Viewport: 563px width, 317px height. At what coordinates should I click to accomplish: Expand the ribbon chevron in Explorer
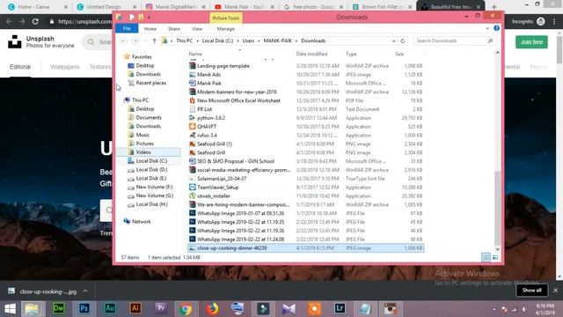487,28
